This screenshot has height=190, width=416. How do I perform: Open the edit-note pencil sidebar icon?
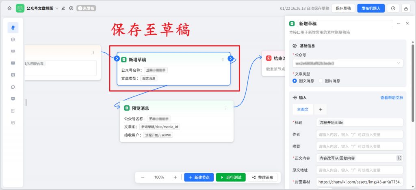click(13, 111)
